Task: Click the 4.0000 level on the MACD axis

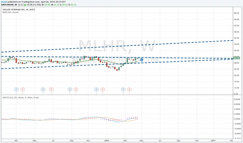Action: [237, 109]
